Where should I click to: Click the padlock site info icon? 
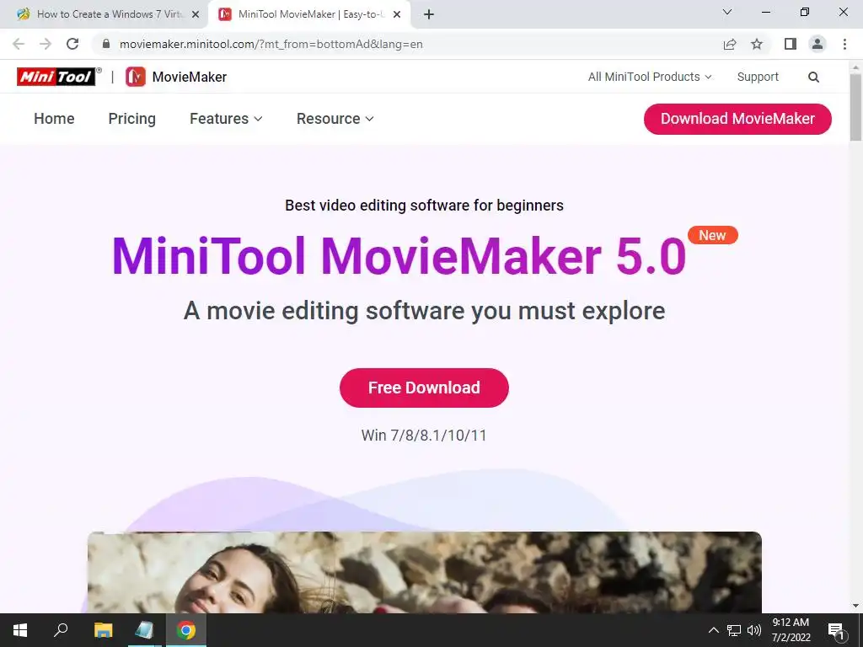pyautogui.click(x=106, y=44)
